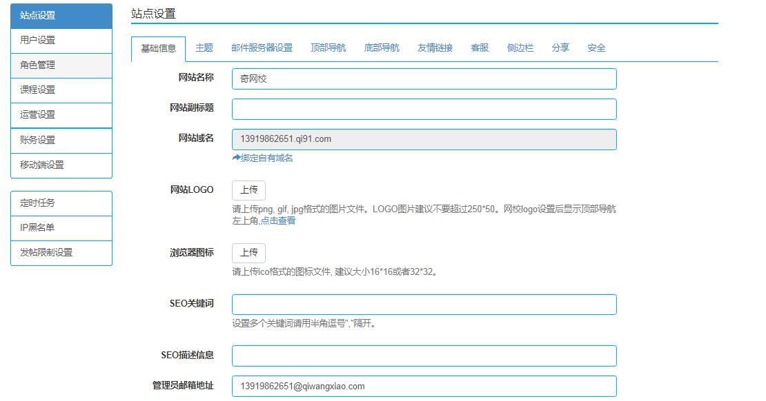Open 用户设置 sidebar item
Screen dimensions: 766x401
tap(61, 41)
